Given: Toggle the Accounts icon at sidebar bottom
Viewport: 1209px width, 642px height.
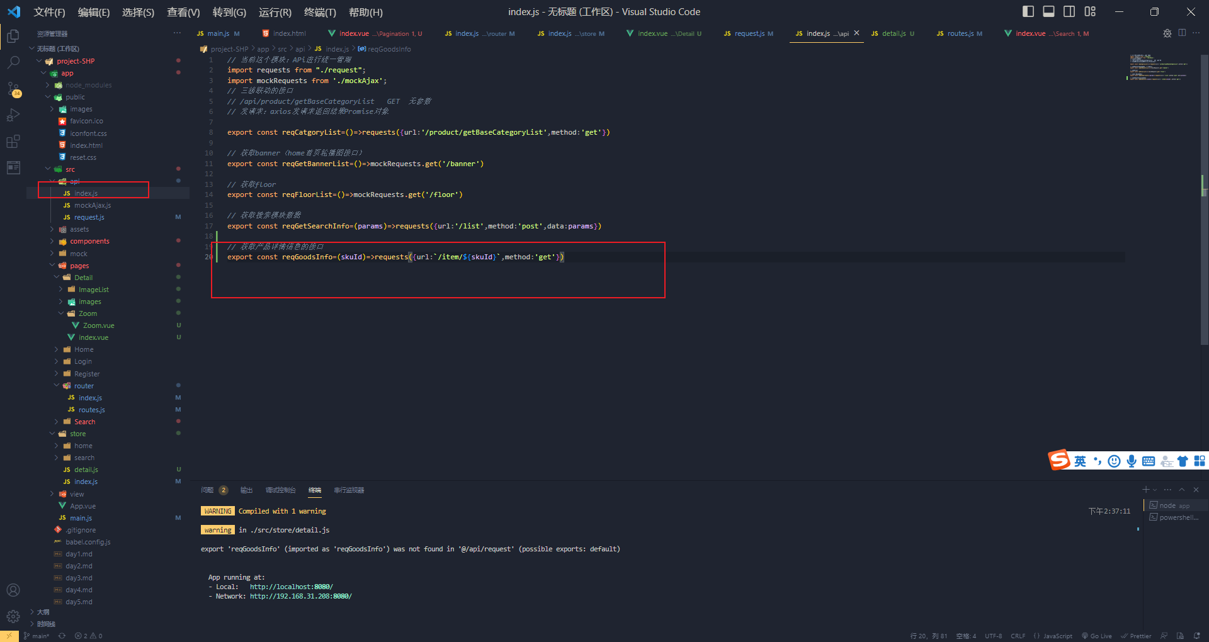Looking at the screenshot, I should 13,590.
